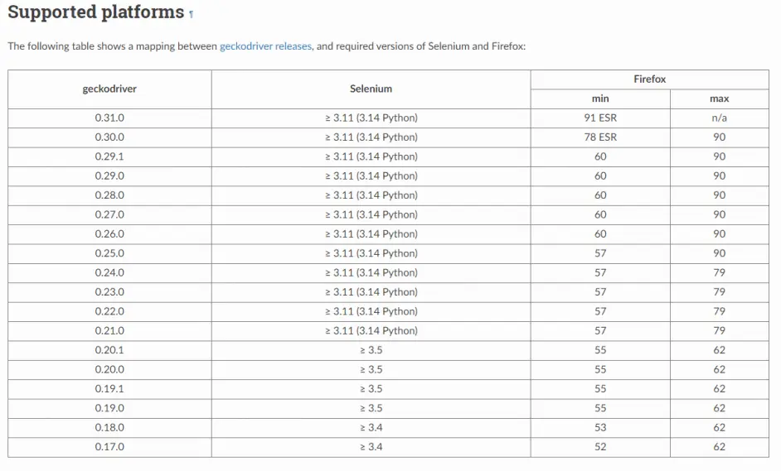Select the '0.19.1' geckodriver cell
Screen dimensions: 781x471
109,390
